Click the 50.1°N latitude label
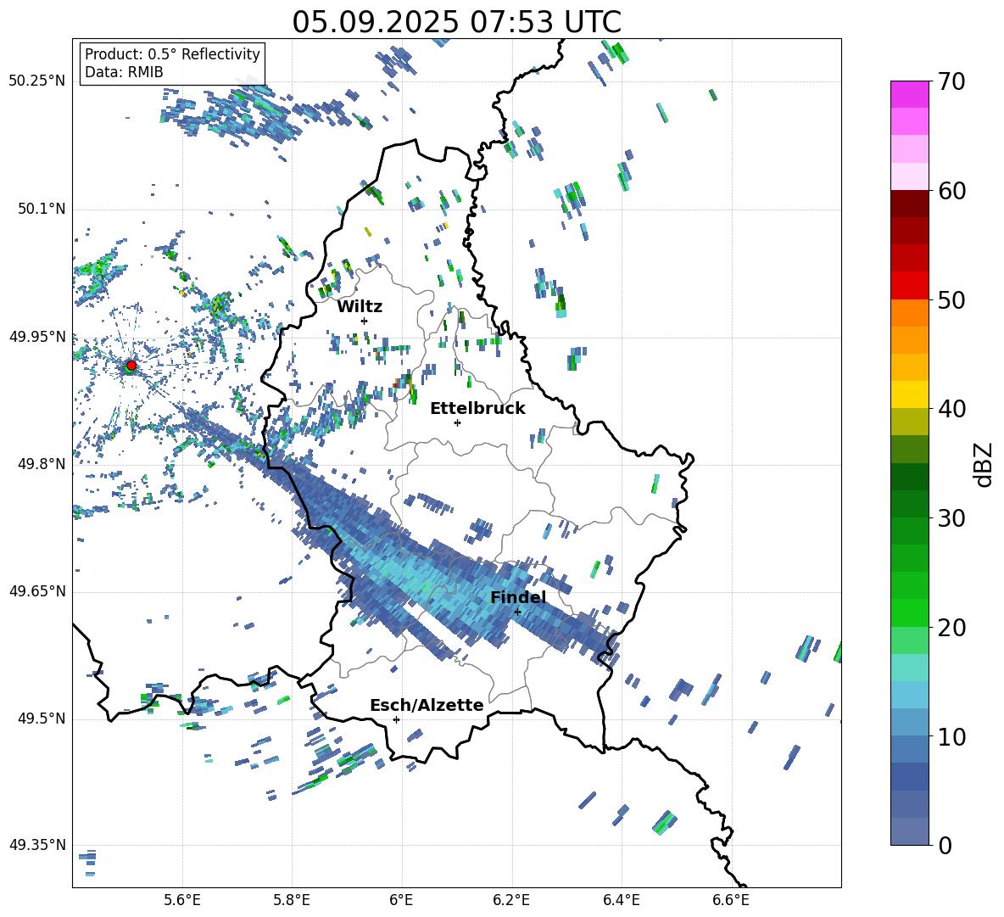 coord(41,209)
